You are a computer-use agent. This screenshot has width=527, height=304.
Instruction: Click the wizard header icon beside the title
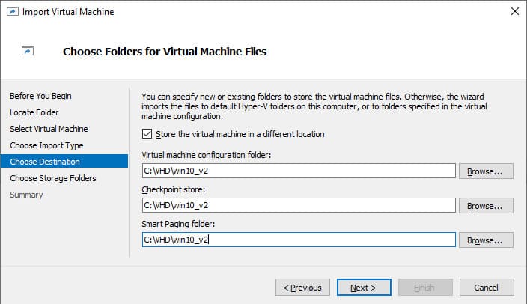pos(28,51)
